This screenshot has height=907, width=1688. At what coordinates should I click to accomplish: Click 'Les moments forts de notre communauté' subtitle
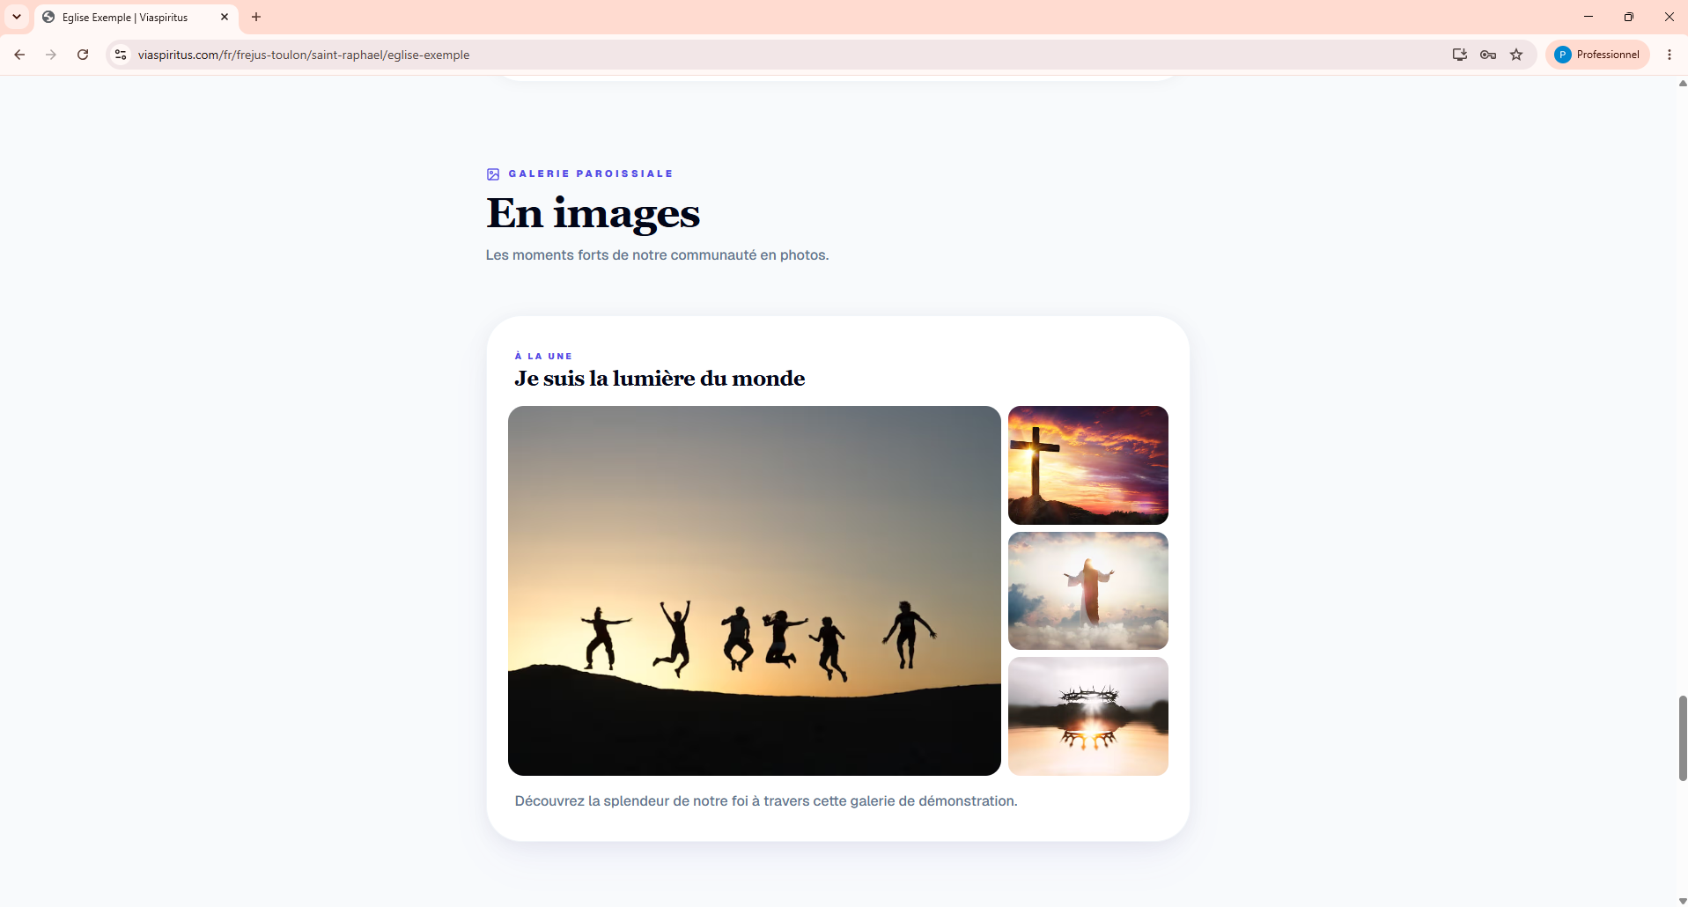(657, 255)
